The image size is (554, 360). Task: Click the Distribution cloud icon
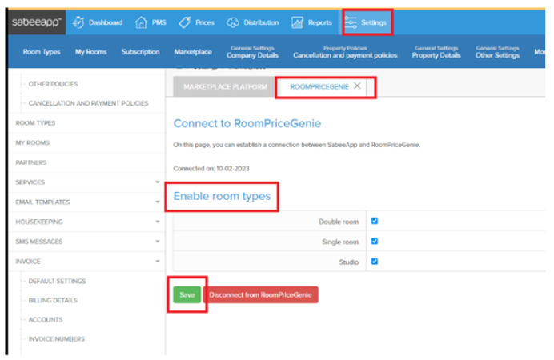pos(233,23)
